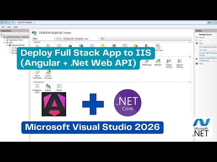
Task: Click the orange Web Platform Components icon
Action: pyautogui.click(x=197, y=59)
